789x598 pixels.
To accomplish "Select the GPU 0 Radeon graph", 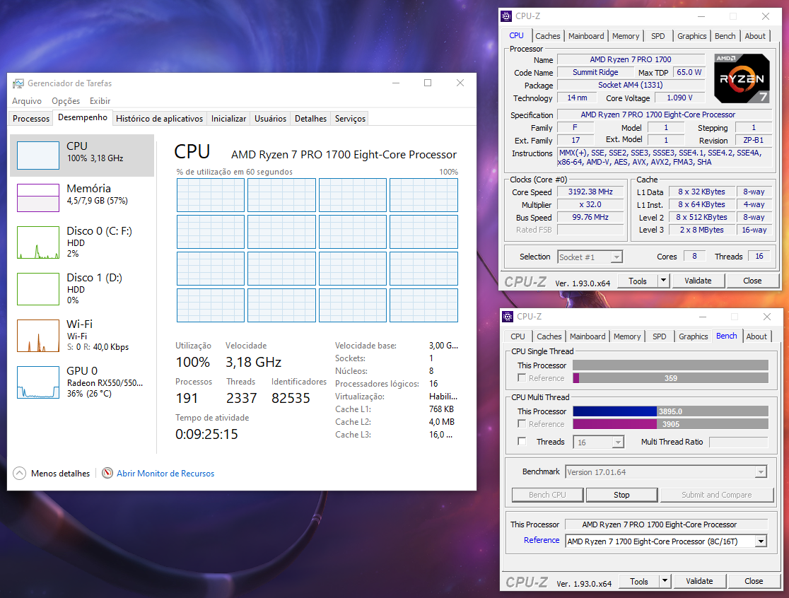I will pos(37,382).
